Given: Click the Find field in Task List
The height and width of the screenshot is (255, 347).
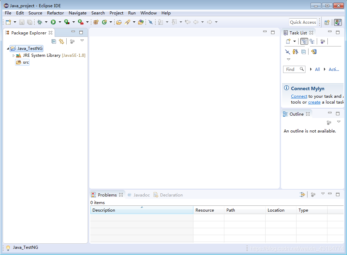Looking at the screenshot, I should pyautogui.click(x=294, y=69).
